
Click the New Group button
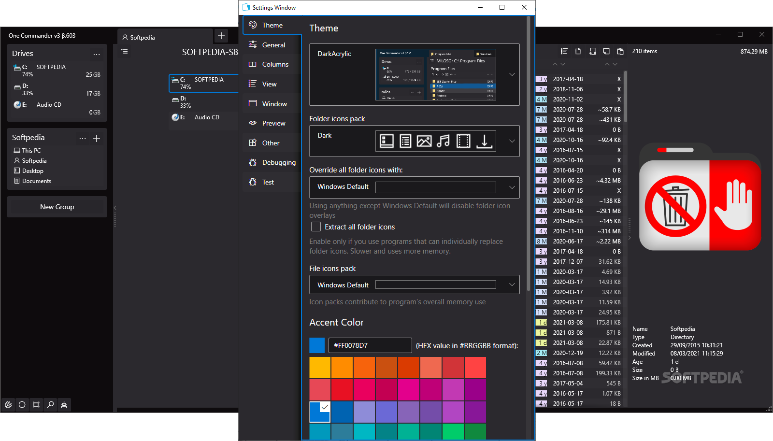[57, 207]
